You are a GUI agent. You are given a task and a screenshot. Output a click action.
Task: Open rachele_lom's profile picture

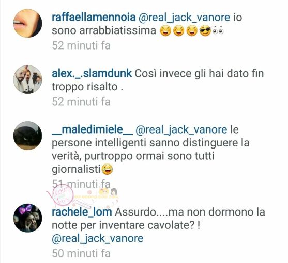pos(28,218)
